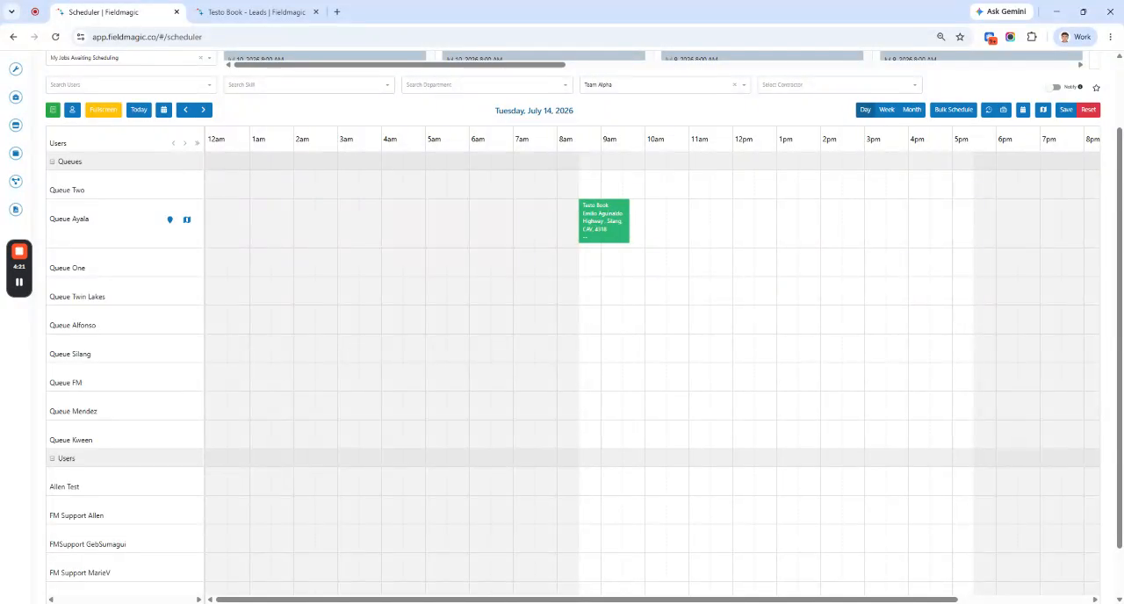The width and height of the screenshot is (1124, 604).
Task: Click map icon on Queue Ayala row
Action: [x=187, y=219]
